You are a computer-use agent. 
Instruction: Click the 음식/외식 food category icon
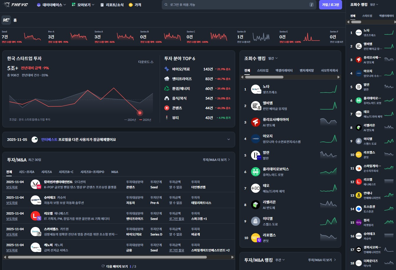[x=167, y=98]
